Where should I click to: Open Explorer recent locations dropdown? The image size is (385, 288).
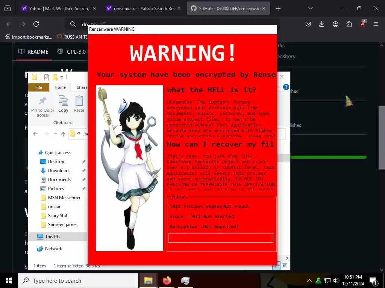click(x=56, y=134)
